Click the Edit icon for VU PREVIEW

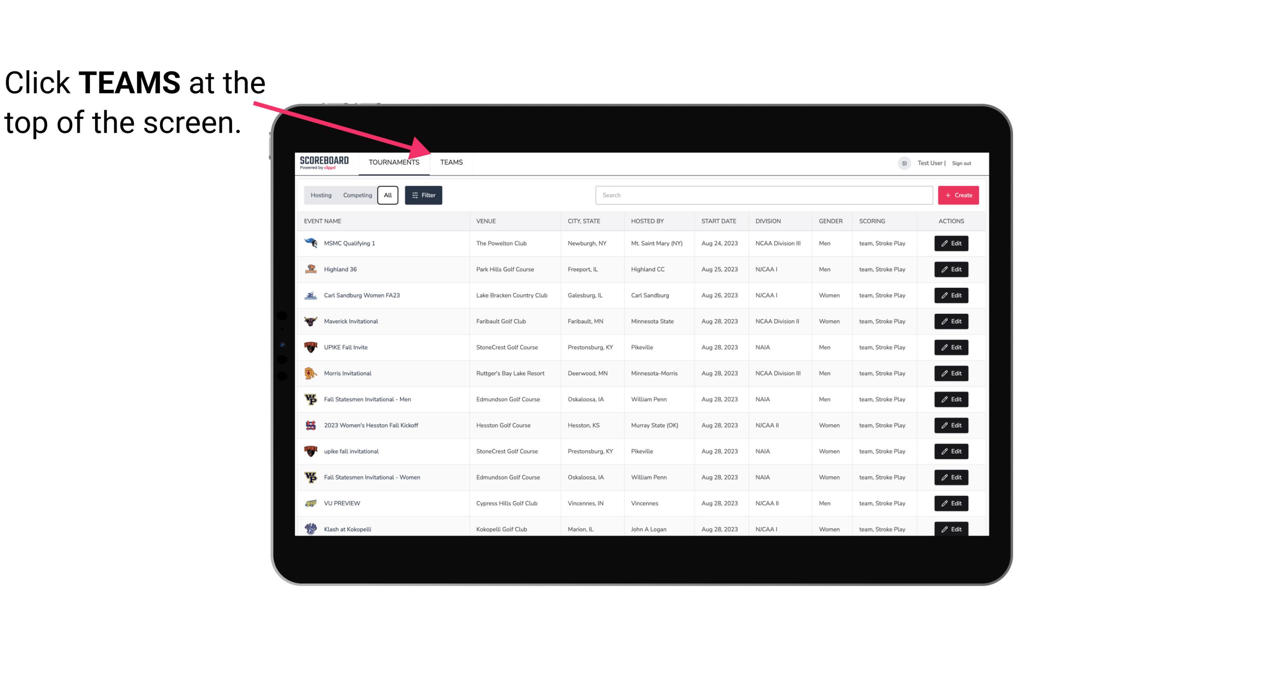952,502
